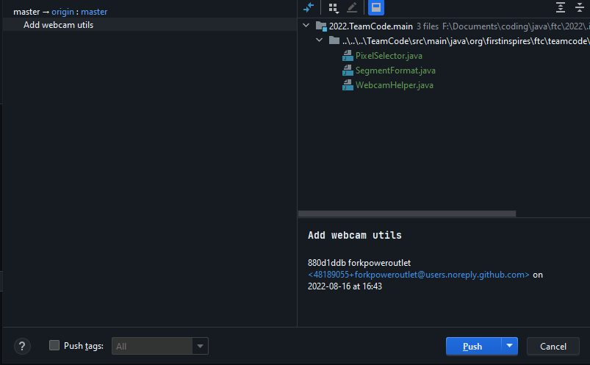Collapse the 2022.TeamCode.main node

pos(306,26)
